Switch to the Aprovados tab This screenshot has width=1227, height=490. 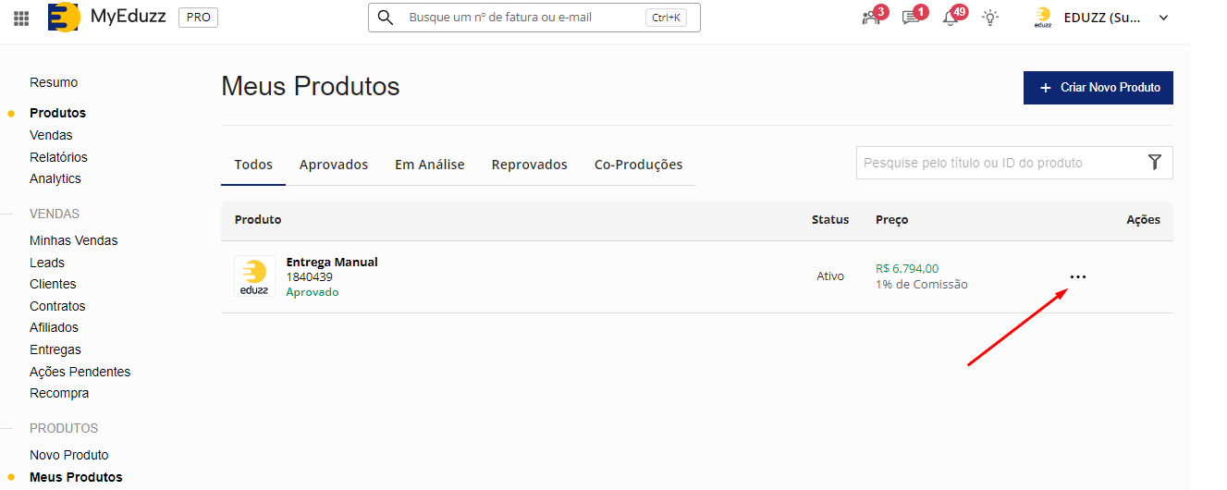pyautogui.click(x=334, y=165)
